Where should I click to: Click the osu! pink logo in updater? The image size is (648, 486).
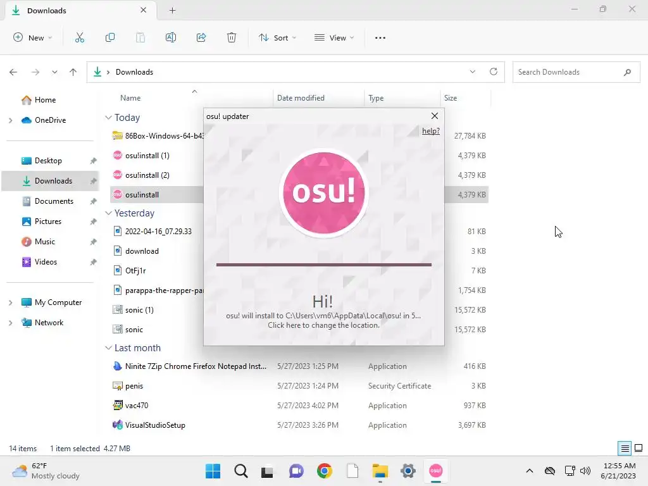(x=323, y=192)
